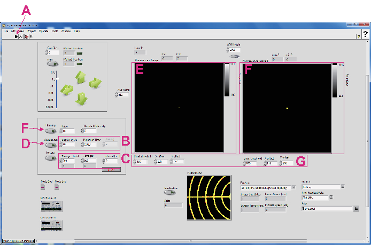
Task: Click the Run arrow in the toolbar
Action: (x=17, y=36)
